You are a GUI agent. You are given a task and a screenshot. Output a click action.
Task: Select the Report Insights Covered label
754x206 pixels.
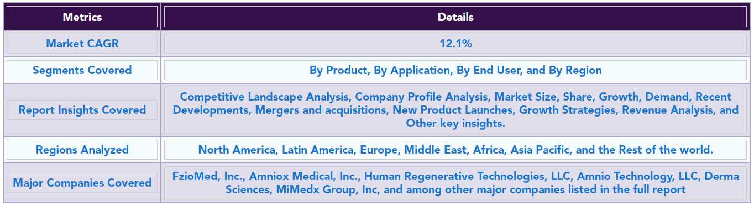[82, 110]
